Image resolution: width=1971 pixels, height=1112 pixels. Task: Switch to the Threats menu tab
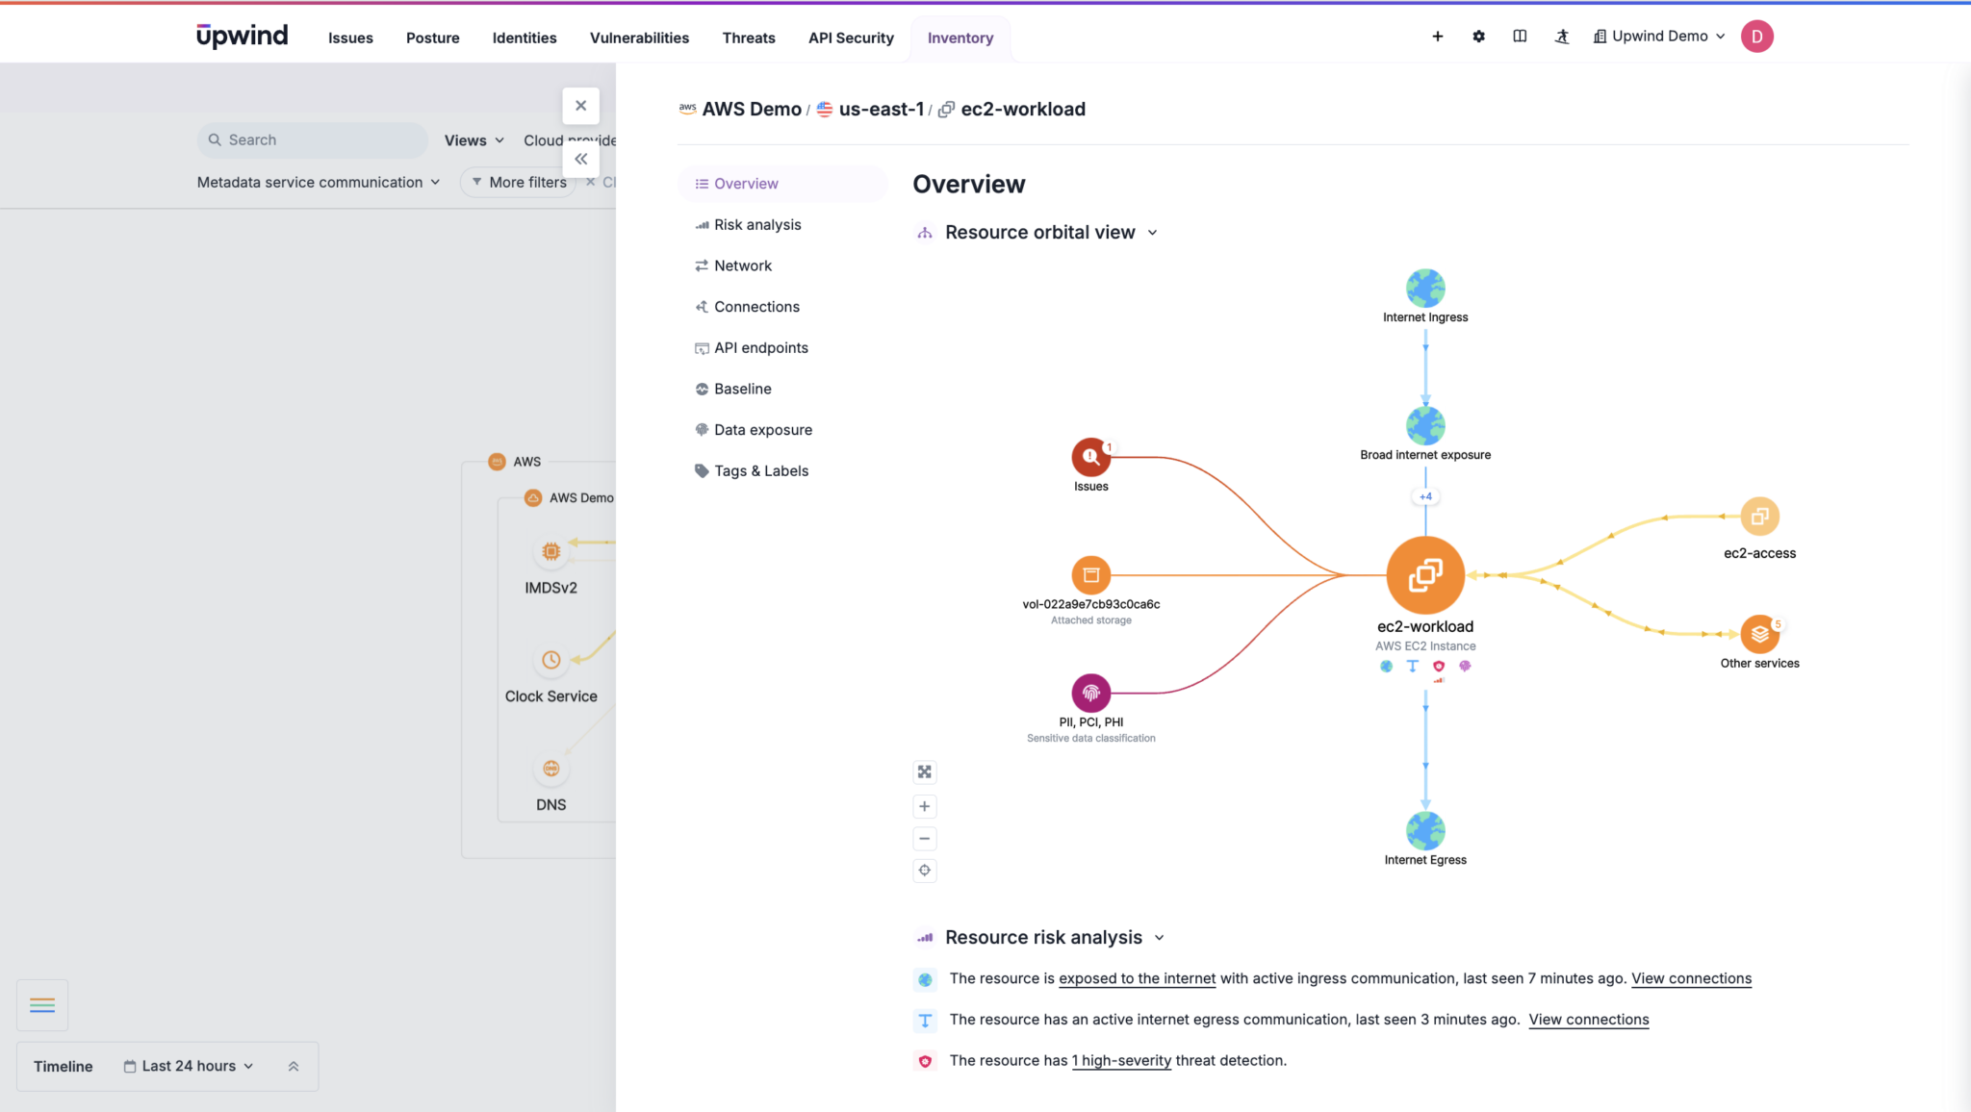(748, 38)
